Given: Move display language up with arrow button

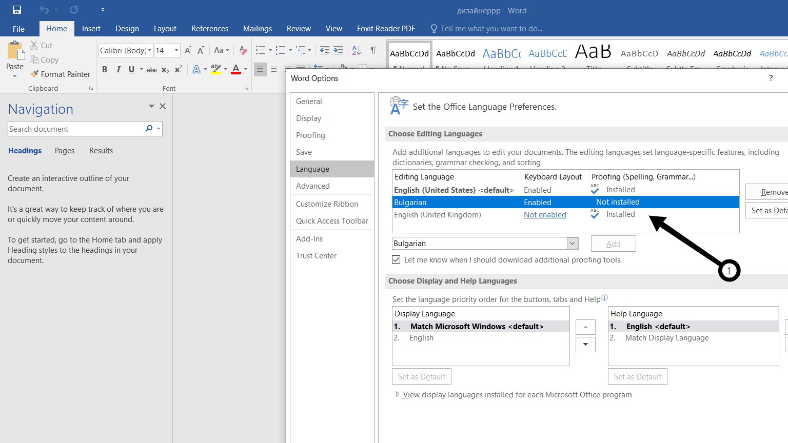Looking at the screenshot, I should tap(585, 327).
